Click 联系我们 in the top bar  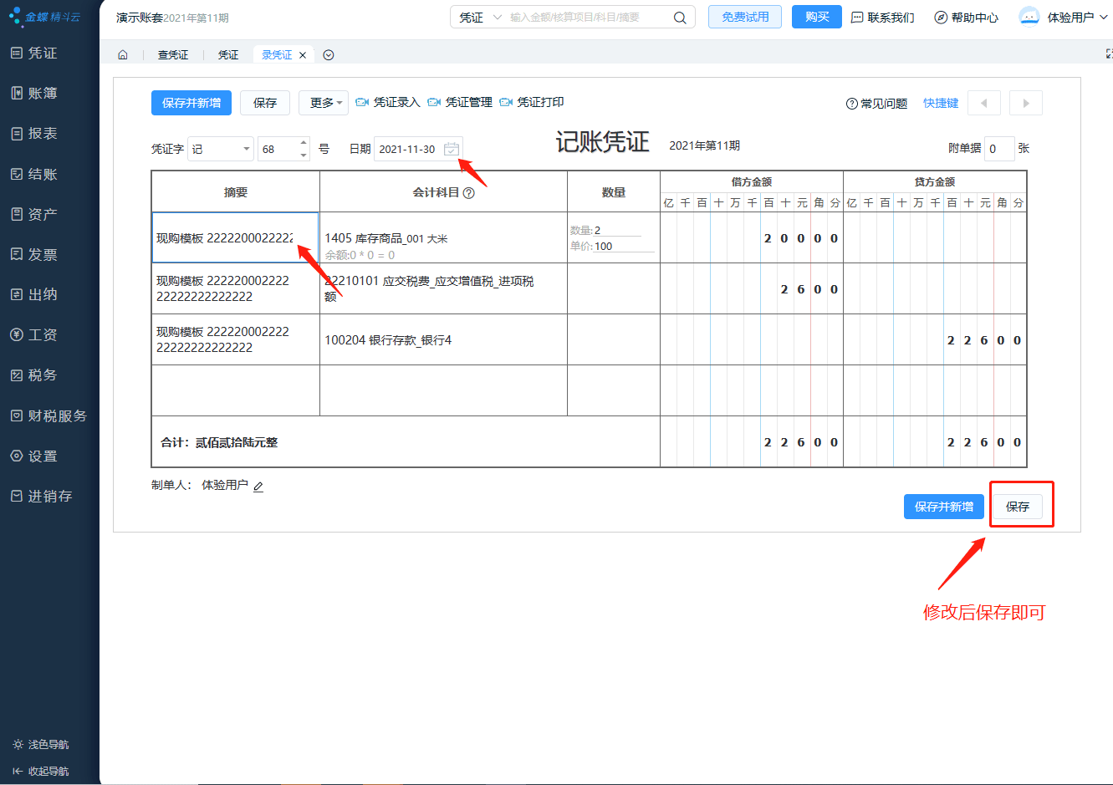(883, 18)
